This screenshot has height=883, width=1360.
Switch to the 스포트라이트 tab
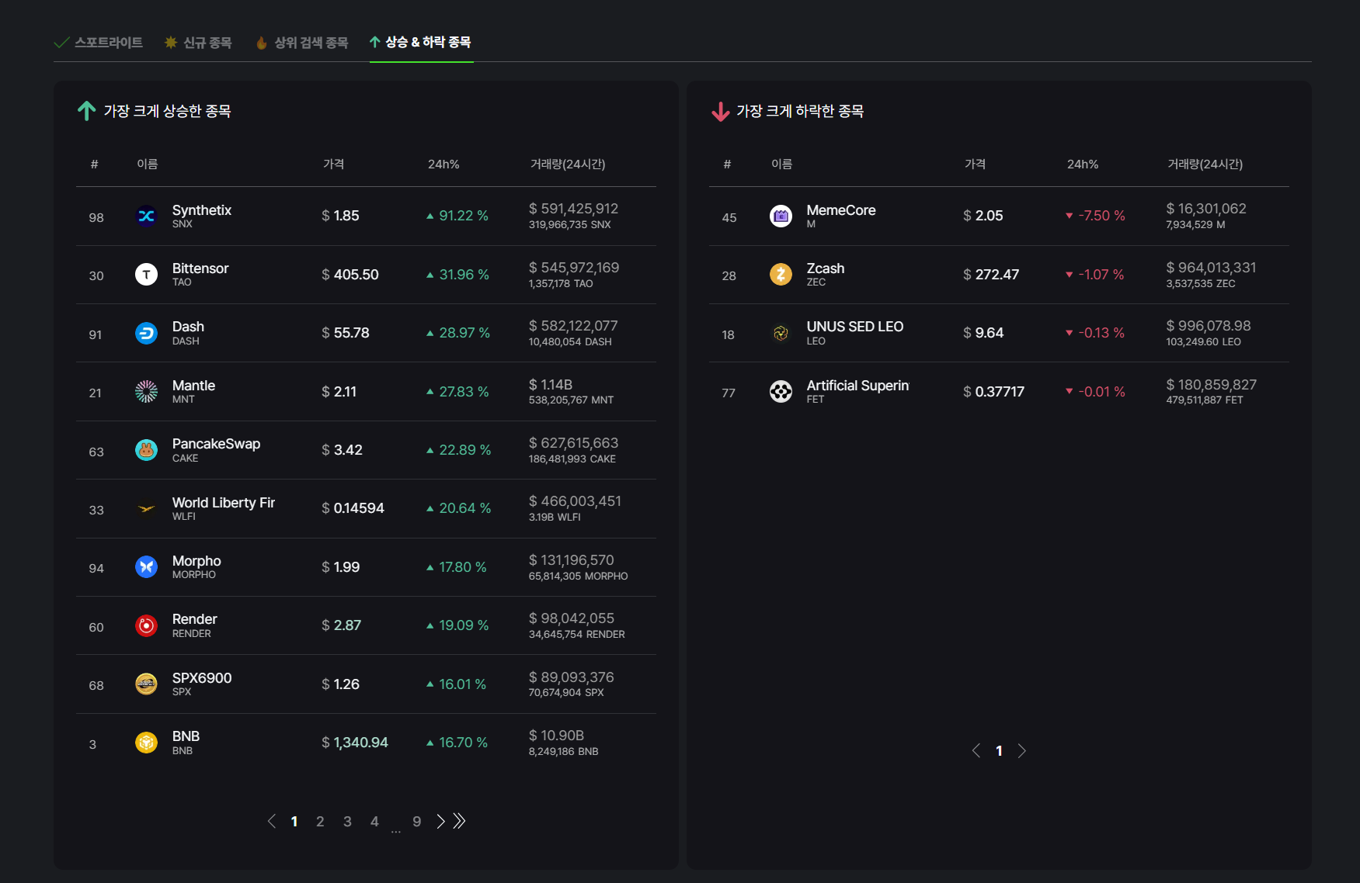(x=99, y=43)
